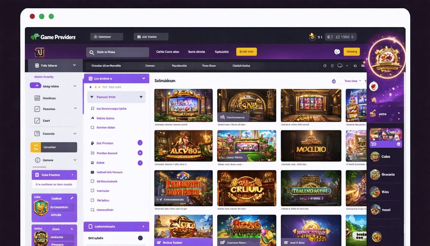The height and width of the screenshot is (246, 430).
Task: Open the chat bubble icon in the dark toolbar
Action: coord(340,66)
